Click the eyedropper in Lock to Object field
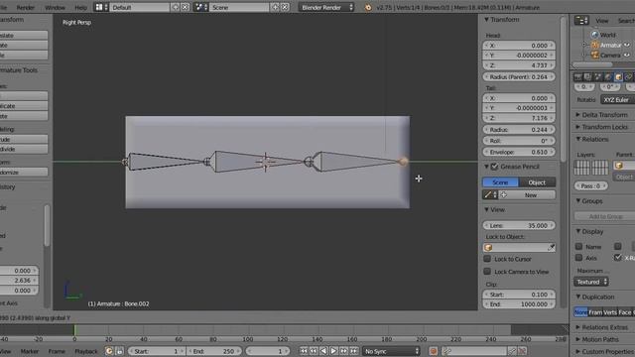635x357 pixels. (551, 247)
